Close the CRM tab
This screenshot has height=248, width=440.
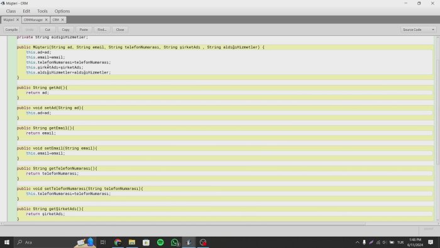(63, 20)
